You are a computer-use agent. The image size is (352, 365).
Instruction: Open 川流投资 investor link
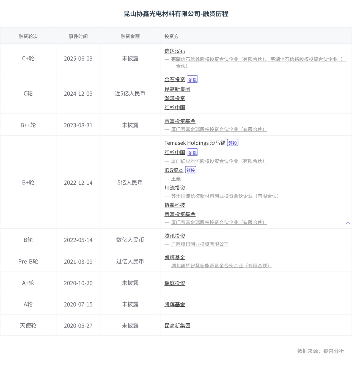tap(175, 188)
